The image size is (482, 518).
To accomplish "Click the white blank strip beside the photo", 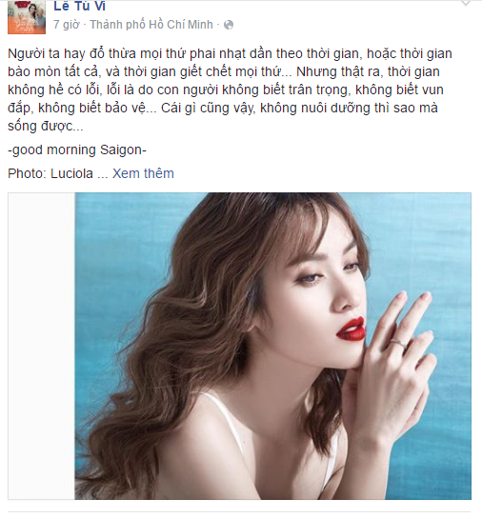I will click(x=42, y=346).
